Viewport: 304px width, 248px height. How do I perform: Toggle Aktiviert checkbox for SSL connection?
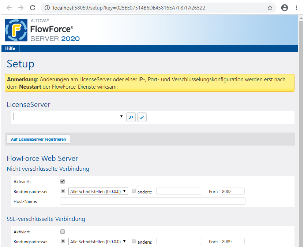(x=63, y=232)
